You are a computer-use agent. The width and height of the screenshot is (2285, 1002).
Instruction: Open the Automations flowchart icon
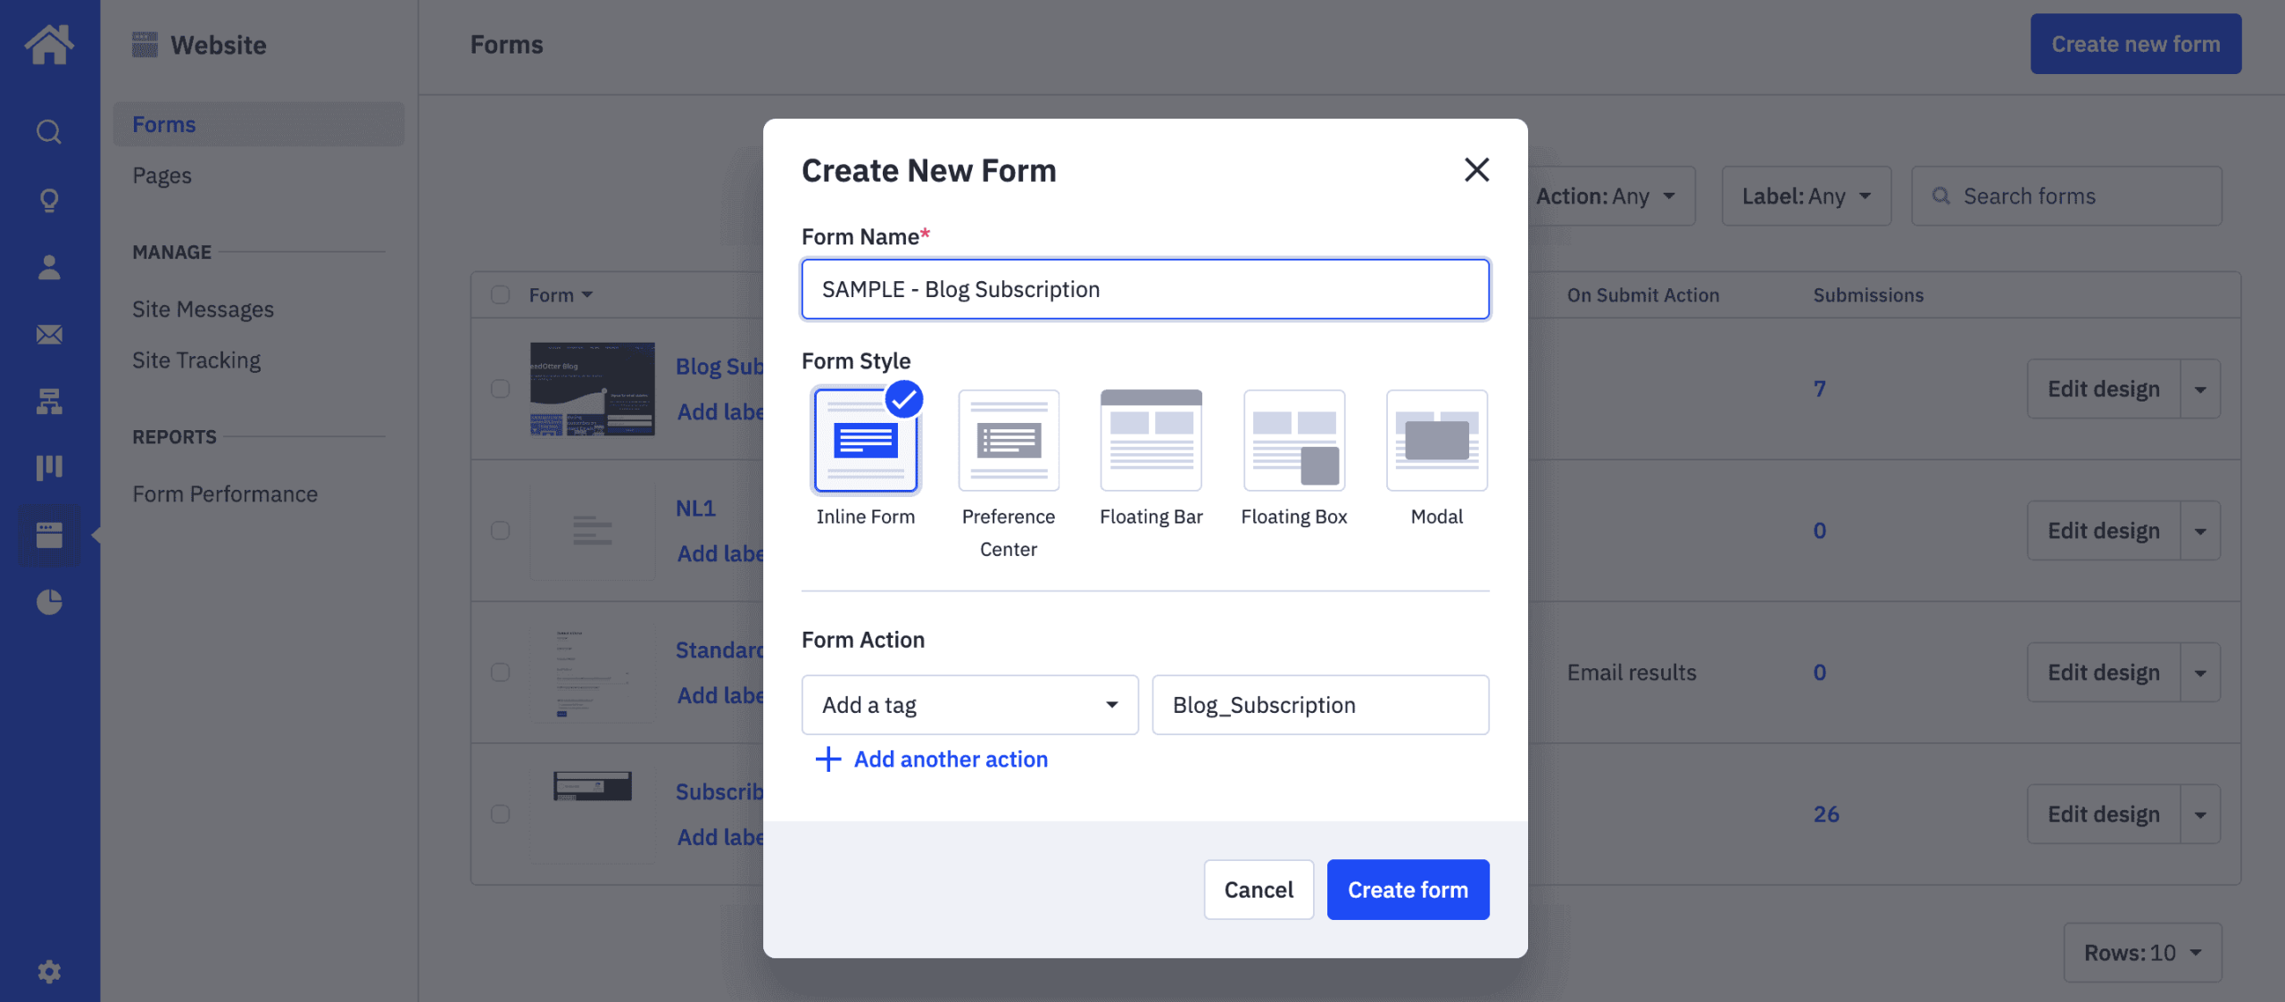(x=49, y=402)
